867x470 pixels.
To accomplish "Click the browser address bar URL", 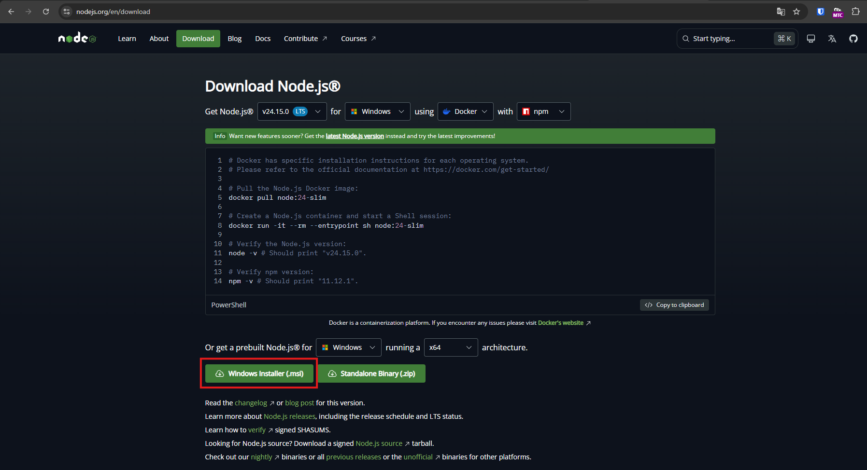I will click(113, 12).
